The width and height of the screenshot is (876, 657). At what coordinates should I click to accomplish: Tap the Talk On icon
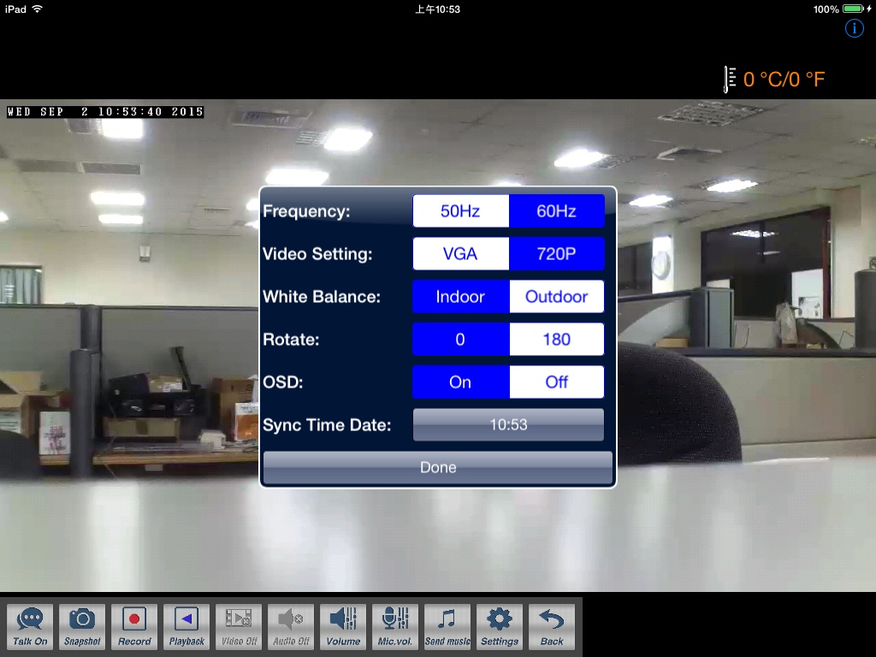coord(30,626)
